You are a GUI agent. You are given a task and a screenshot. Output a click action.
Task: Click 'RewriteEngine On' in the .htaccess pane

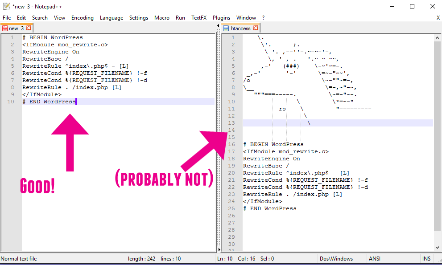click(272, 159)
